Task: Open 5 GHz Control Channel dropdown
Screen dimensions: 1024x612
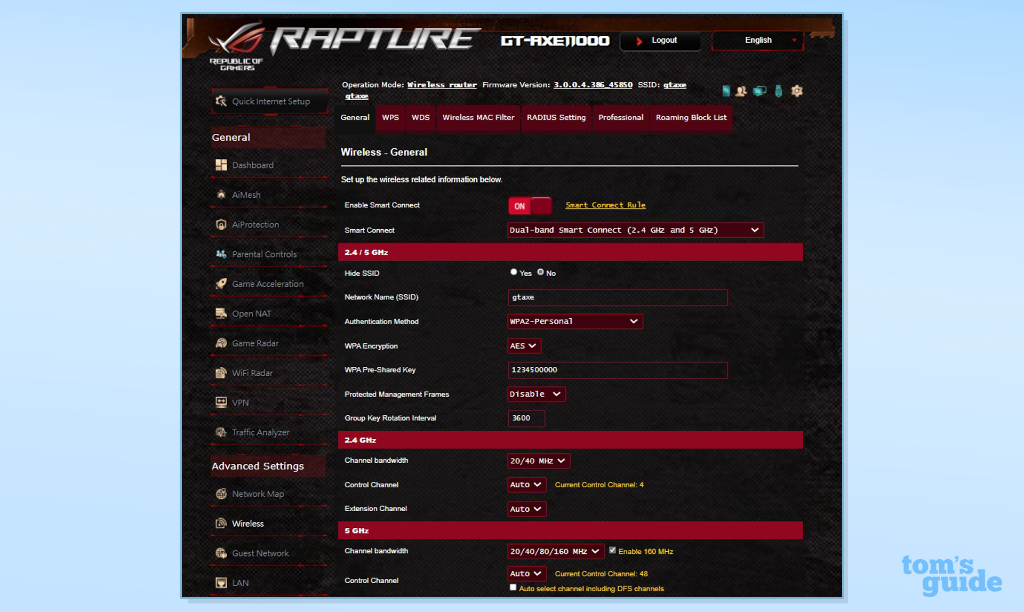Action: [526, 574]
